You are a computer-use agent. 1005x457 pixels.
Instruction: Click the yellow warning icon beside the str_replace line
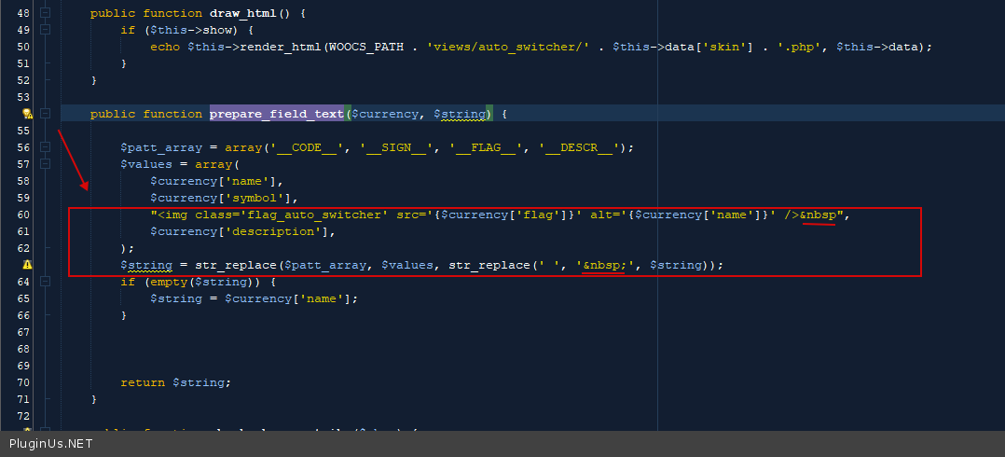pyautogui.click(x=27, y=265)
